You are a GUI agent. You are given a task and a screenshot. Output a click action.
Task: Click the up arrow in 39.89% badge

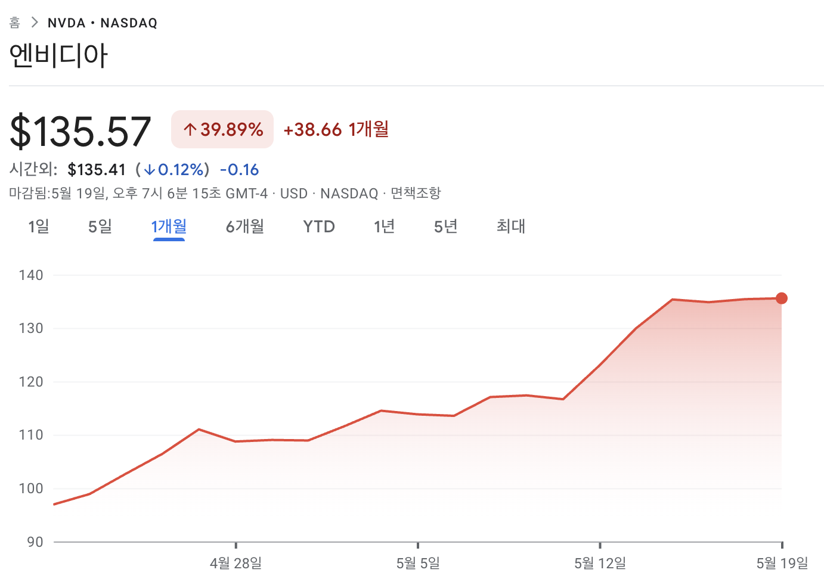190,129
